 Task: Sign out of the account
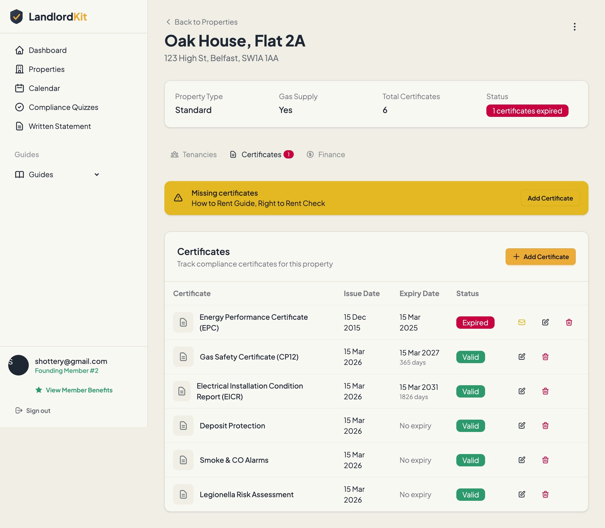pos(38,411)
